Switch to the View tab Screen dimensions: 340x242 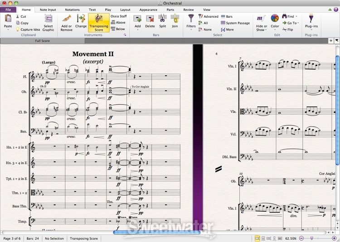coord(207,10)
